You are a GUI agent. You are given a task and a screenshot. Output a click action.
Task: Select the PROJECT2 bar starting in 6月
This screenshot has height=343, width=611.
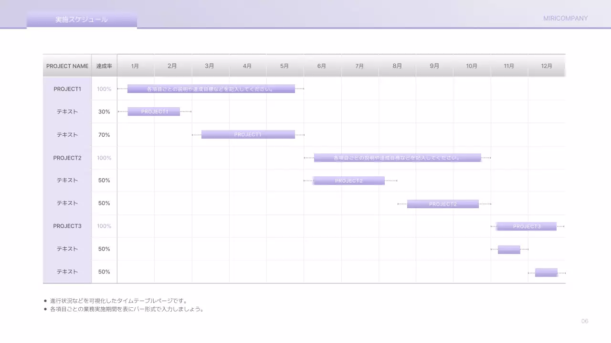click(x=348, y=181)
